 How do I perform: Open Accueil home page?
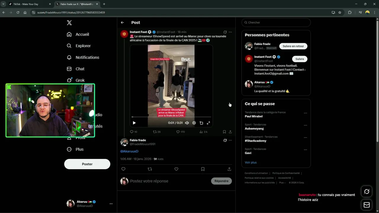78,34
